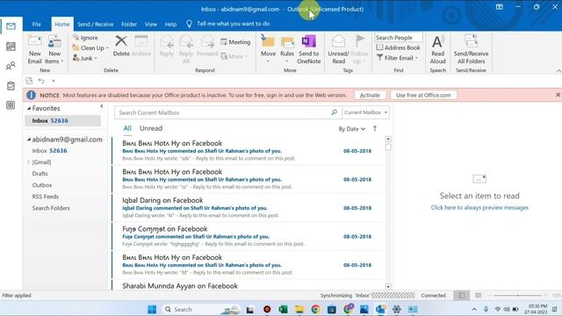Click the zoom slider in the status bar
Viewport: 562px width, 316px height.
point(519,295)
